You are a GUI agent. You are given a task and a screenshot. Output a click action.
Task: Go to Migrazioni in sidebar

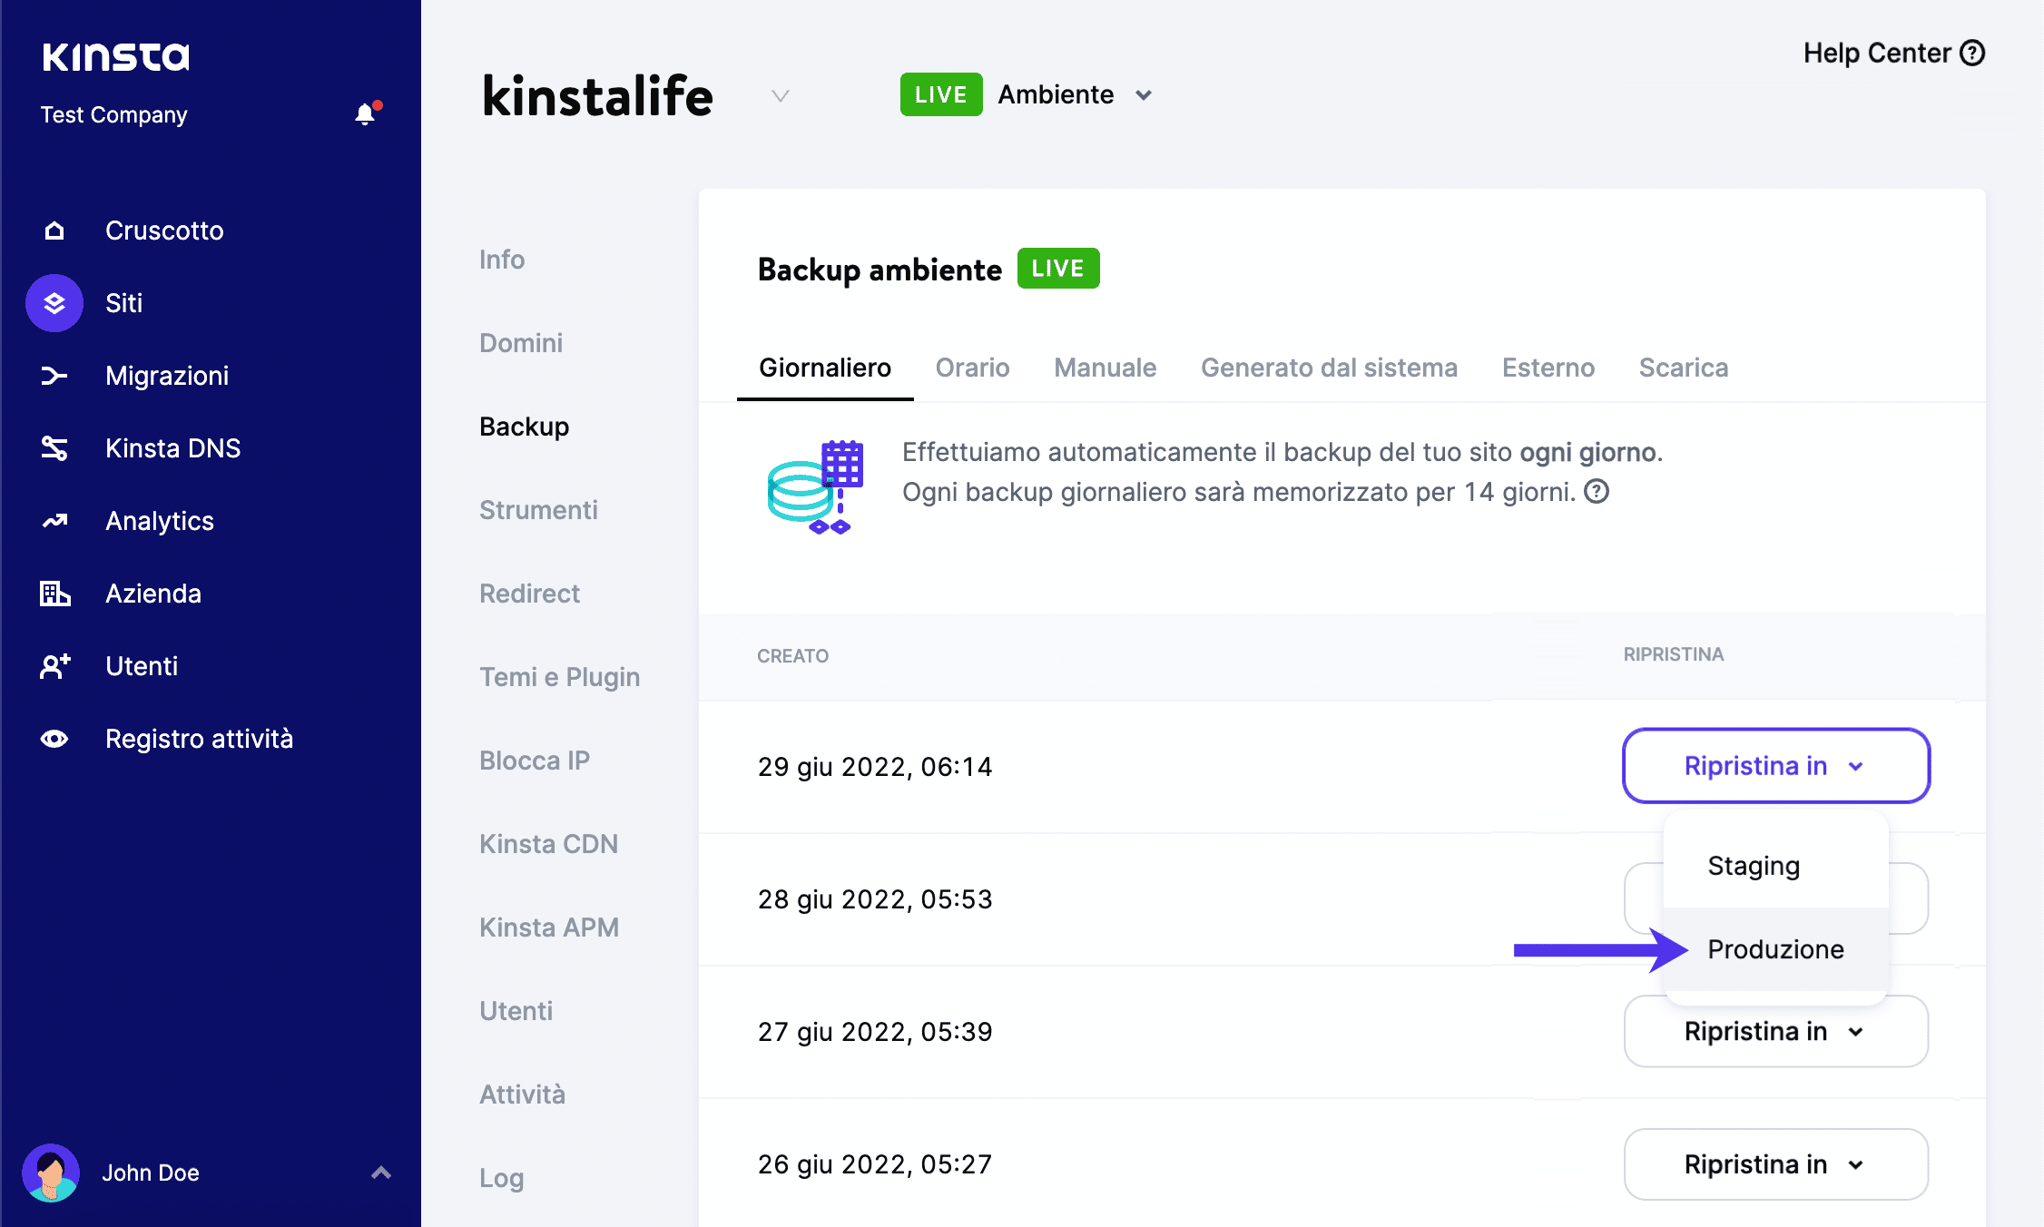167,376
